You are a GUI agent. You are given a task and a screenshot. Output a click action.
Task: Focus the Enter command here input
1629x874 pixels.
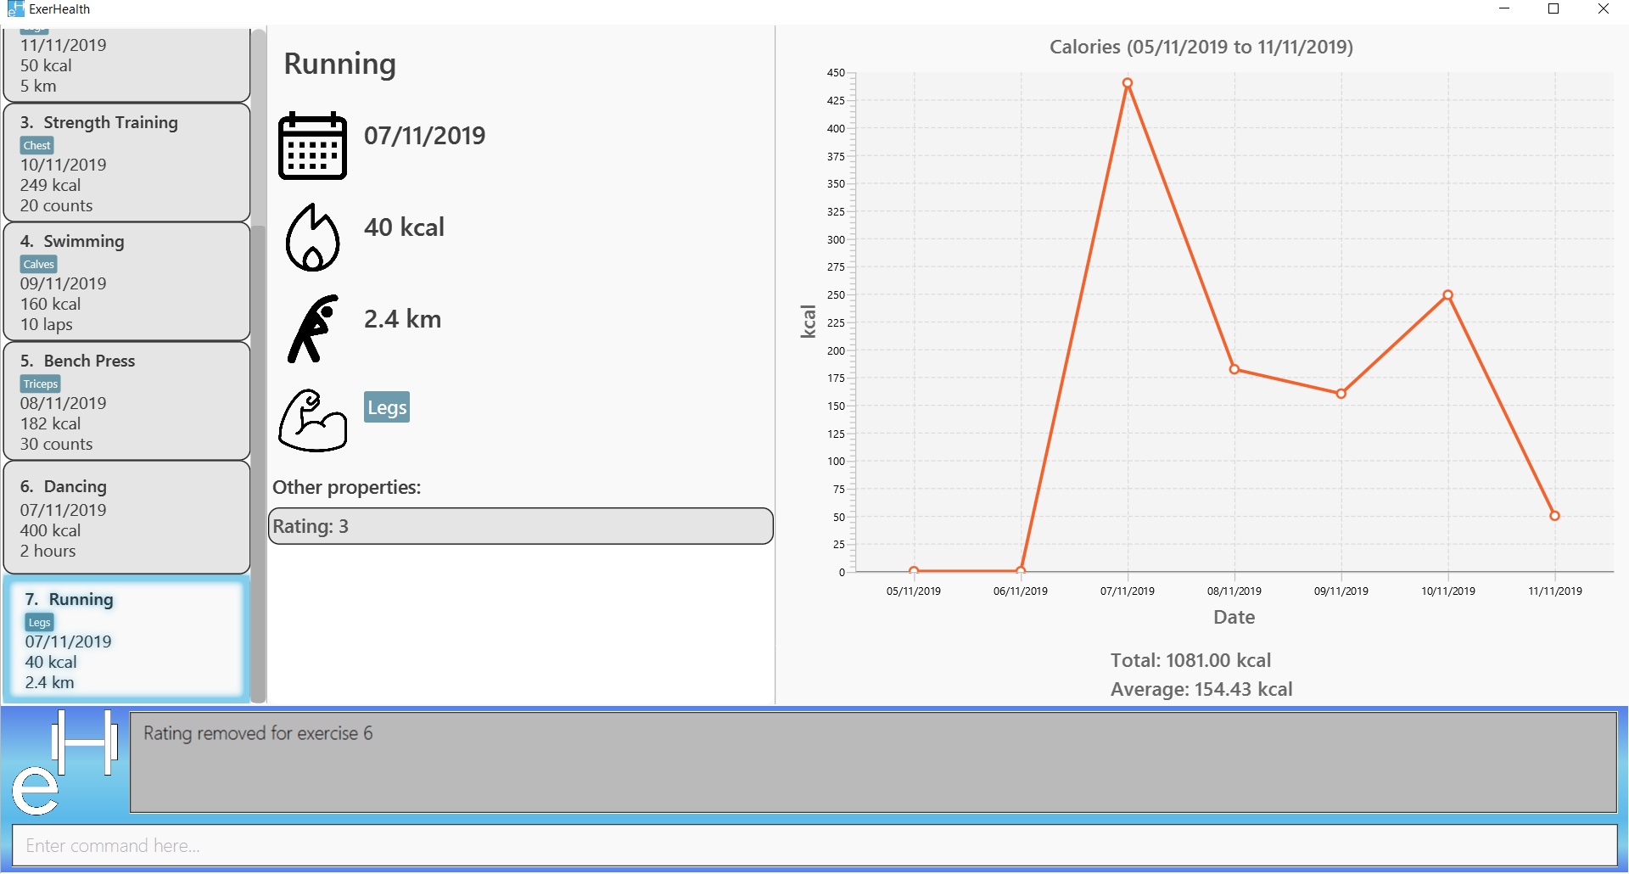[x=814, y=846]
